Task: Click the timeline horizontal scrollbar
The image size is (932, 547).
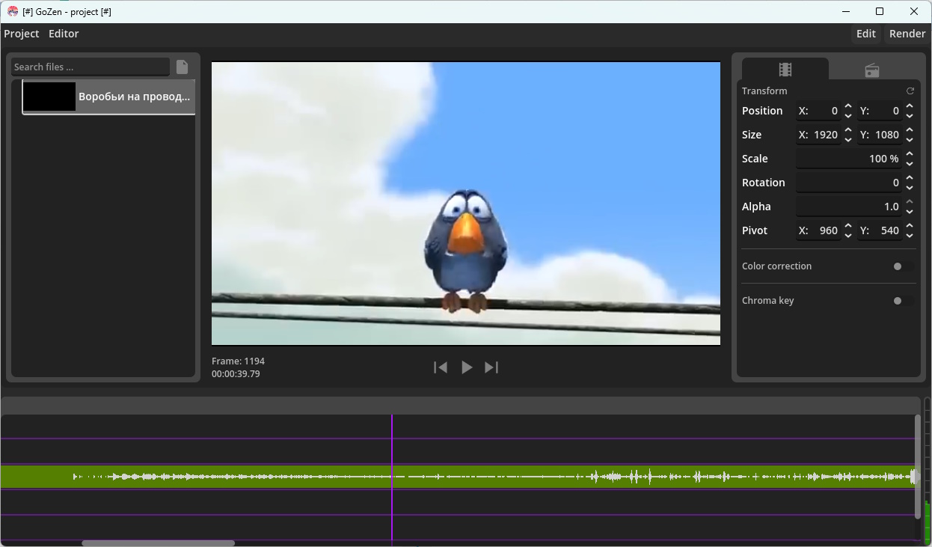Action: coord(158,543)
